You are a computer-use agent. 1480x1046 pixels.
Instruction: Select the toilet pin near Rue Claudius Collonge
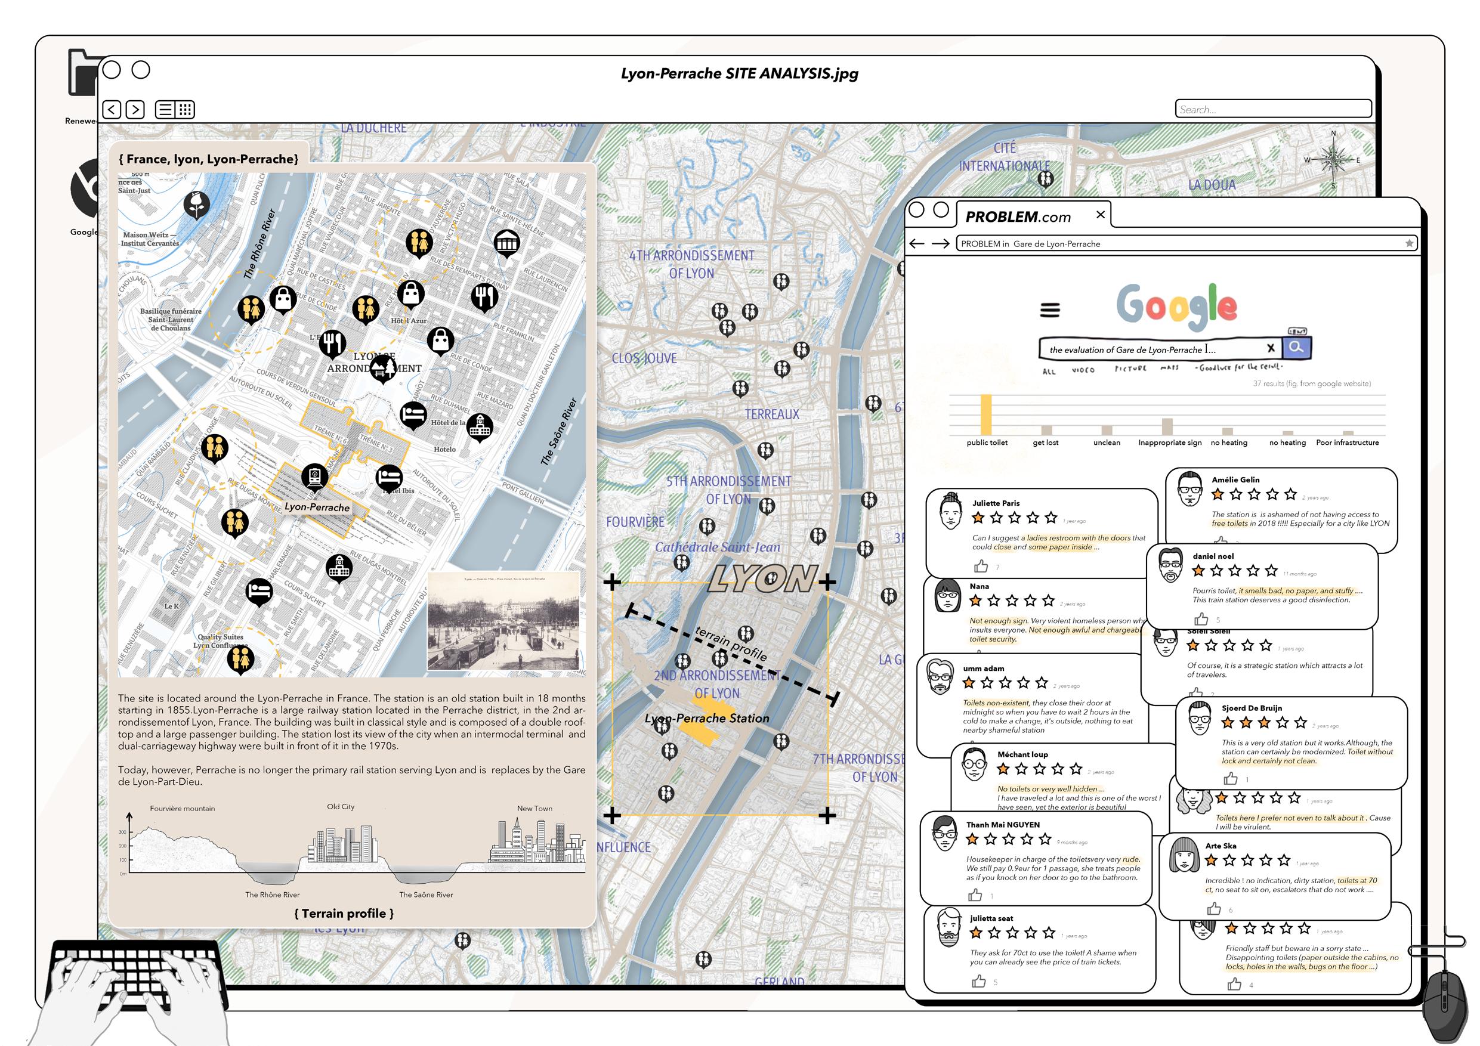coord(215,448)
